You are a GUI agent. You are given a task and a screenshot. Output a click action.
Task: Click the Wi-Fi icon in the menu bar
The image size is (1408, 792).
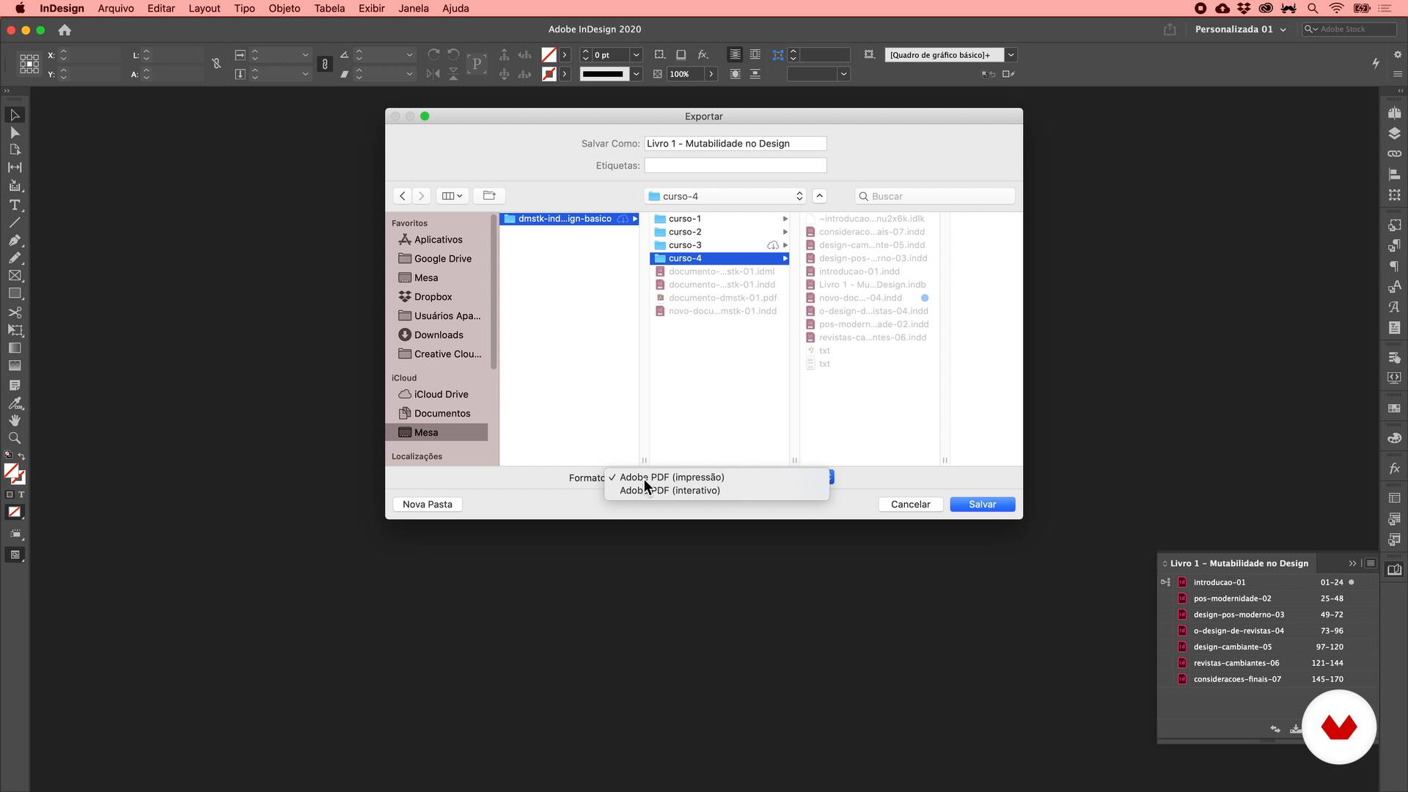[x=1336, y=8]
